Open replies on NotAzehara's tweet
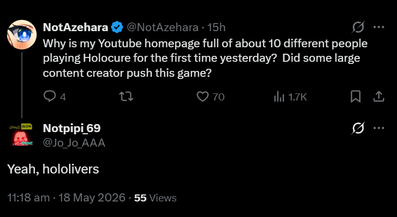The height and width of the screenshot is (217, 397). click(x=55, y=97)
